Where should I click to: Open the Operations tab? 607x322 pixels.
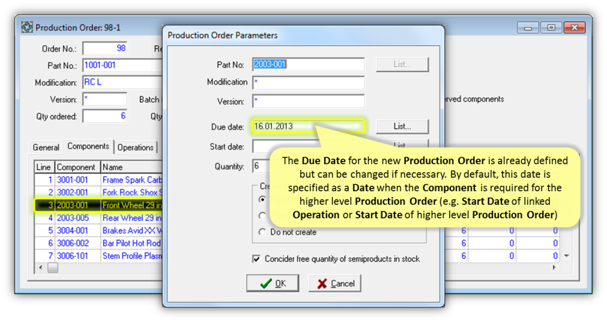[x=135, y=147]
